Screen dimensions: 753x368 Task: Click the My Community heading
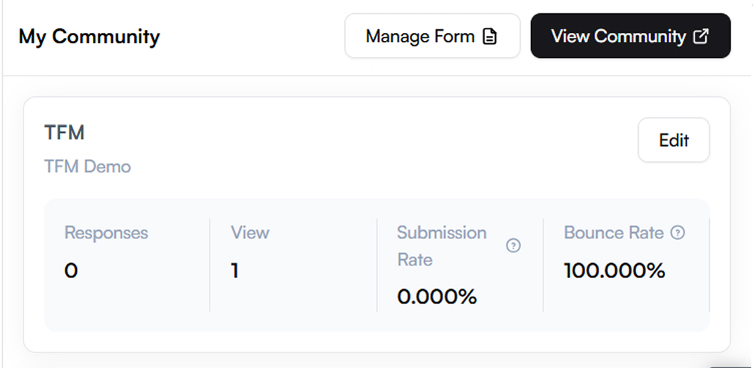[89, 37]
